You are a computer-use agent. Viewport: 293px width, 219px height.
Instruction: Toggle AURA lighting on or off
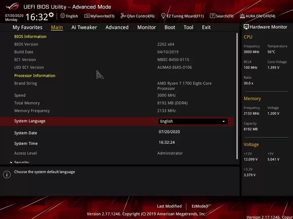pos(257,16)
